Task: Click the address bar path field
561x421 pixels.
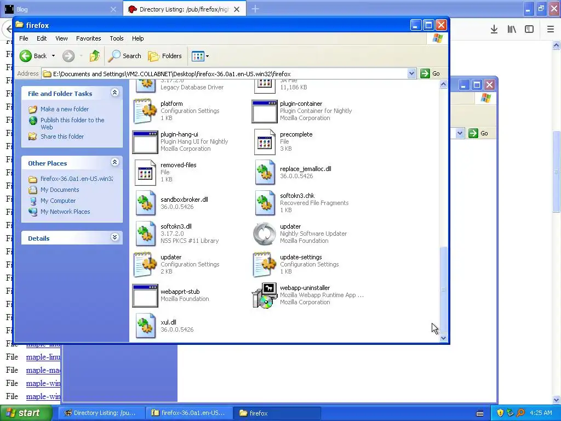Action: coord(224,74)
